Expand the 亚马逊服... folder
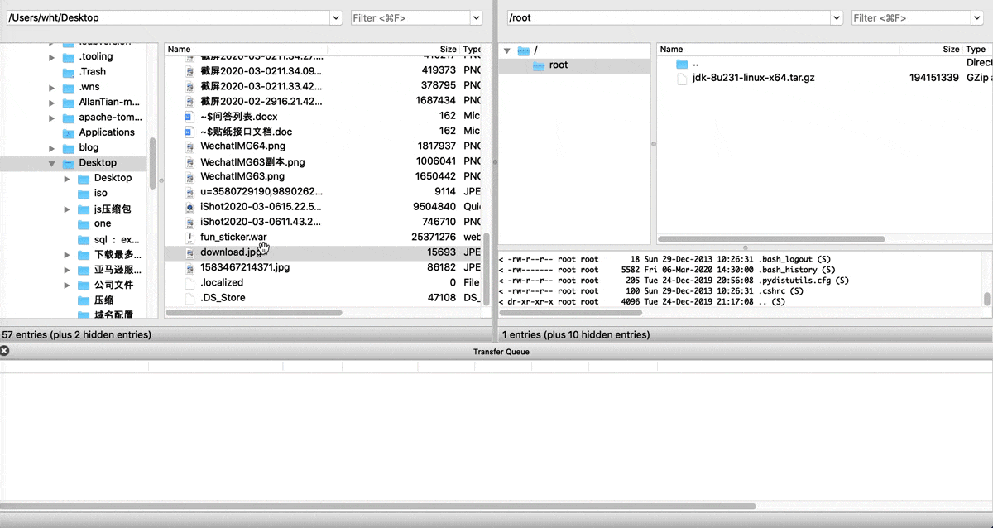 [x=67, y=270]
